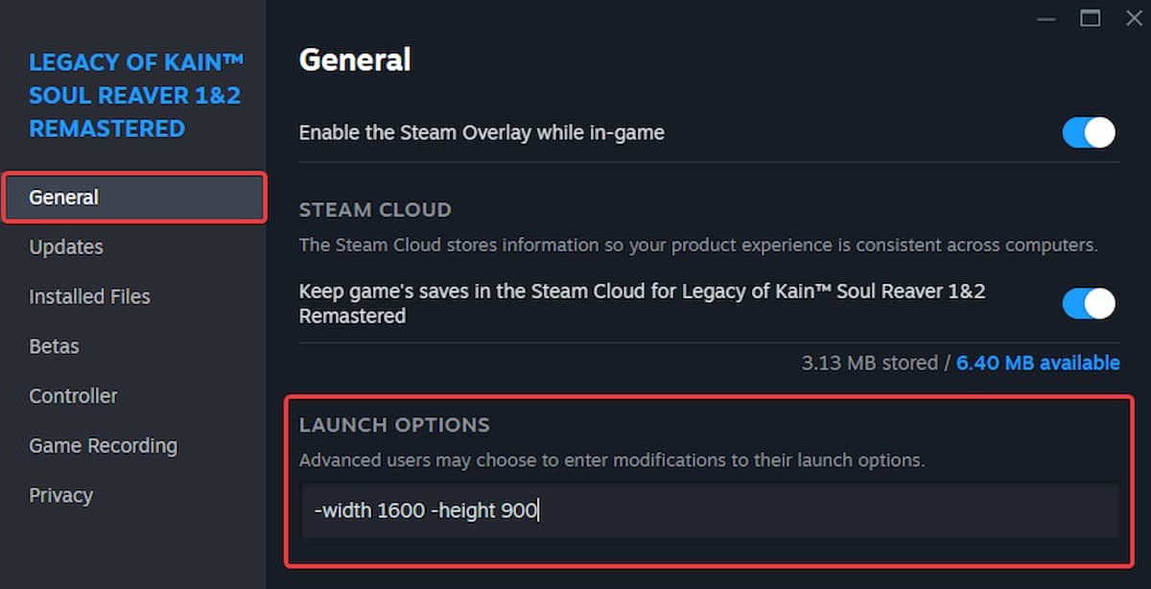Maximize the properties window
Viewport: 1151px width, 589px height.
pyautogui.click(x=1090, y=18)
